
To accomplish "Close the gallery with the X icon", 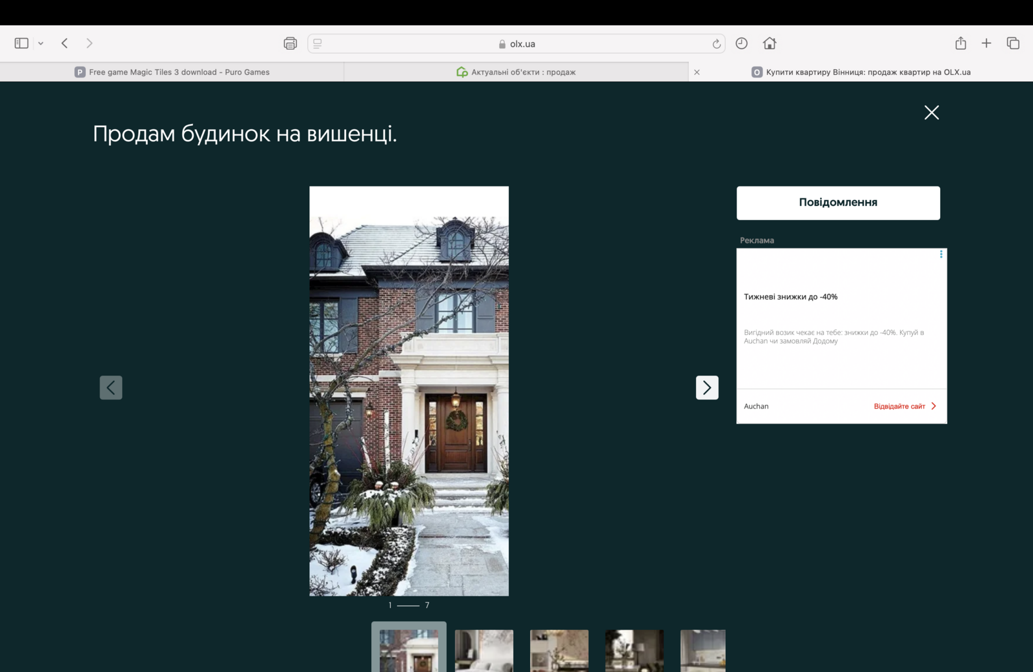I will click(931, 112).
